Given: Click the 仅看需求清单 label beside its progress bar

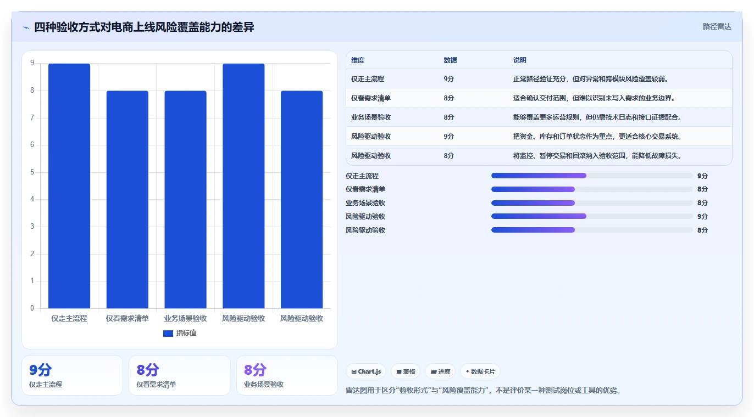Looking at the screenshot, I should [x=365, y=189].
